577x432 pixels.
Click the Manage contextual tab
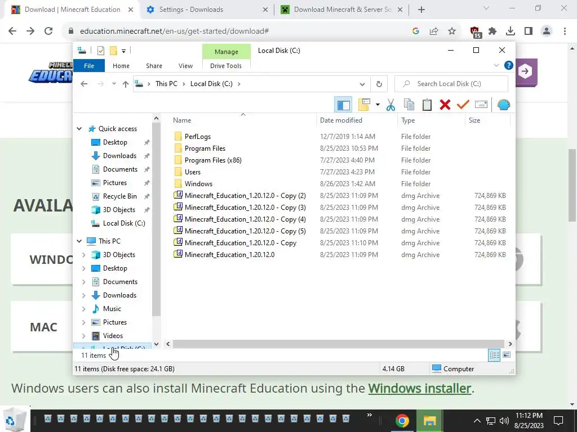point(227,52)
